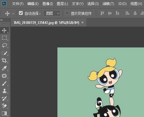The image size is (144, 117).
Task: Open the 编辑(E) menu
Action: point(33,4)
